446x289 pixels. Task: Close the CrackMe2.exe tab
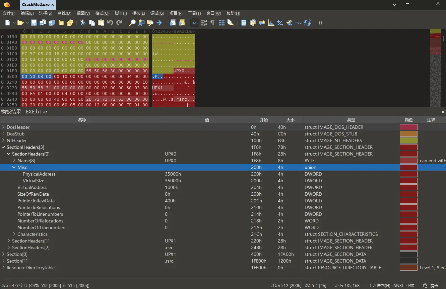53,5
